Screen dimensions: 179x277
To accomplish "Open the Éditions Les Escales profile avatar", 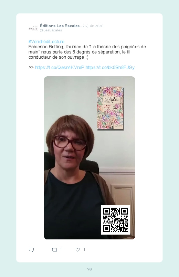I will click(x=33, y=28).
